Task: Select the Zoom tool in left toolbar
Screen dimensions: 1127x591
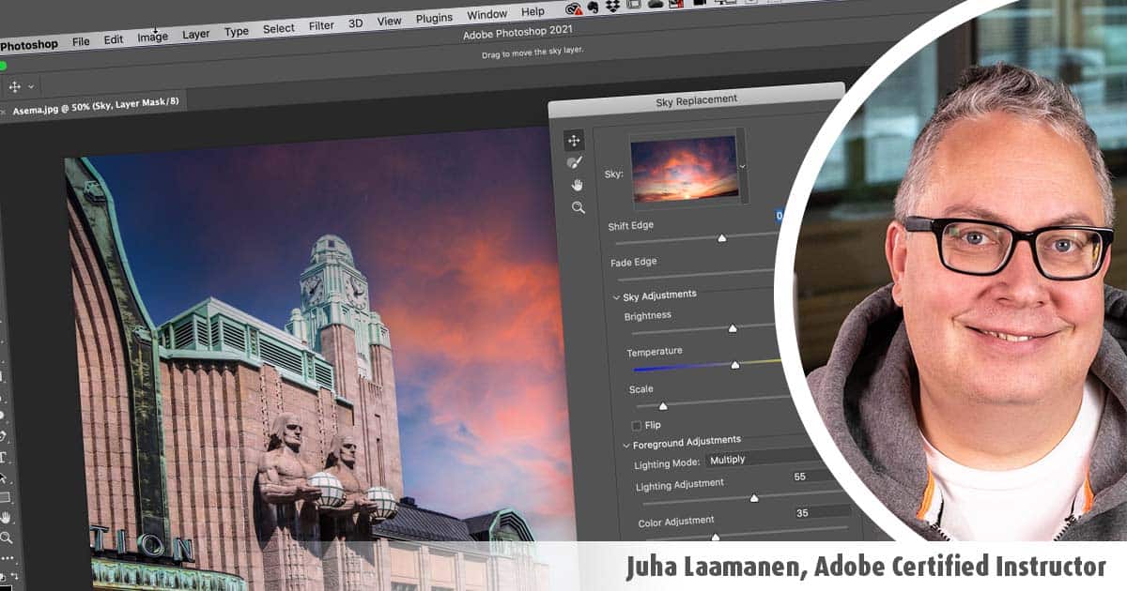Action: coord(6,538)
